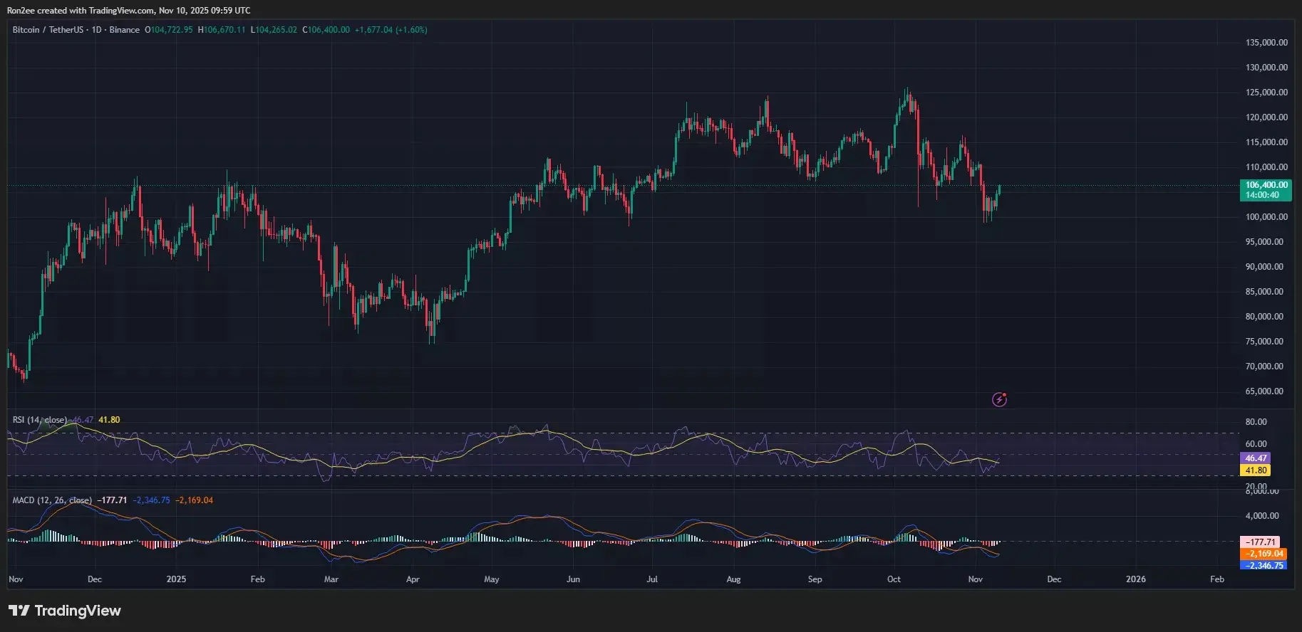This screenshot has height=632, width=1302.
Task: Click the May label on time axis
Action: coord(491,579)
